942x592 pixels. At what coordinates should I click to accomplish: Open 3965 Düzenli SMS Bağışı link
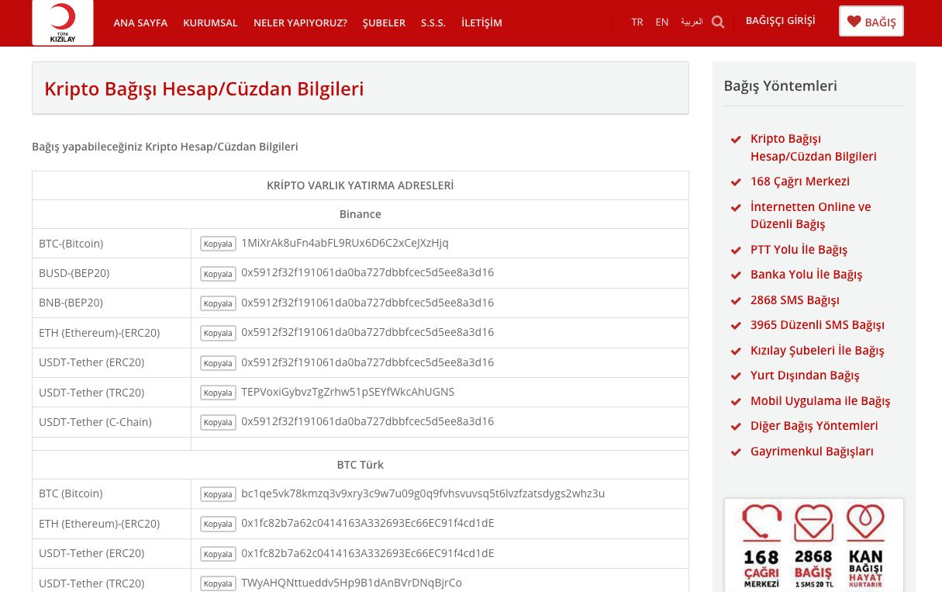[x=817, y=324]
